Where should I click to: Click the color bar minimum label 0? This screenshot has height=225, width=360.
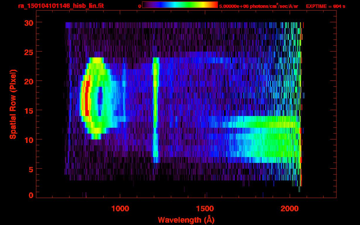point(140,6)
